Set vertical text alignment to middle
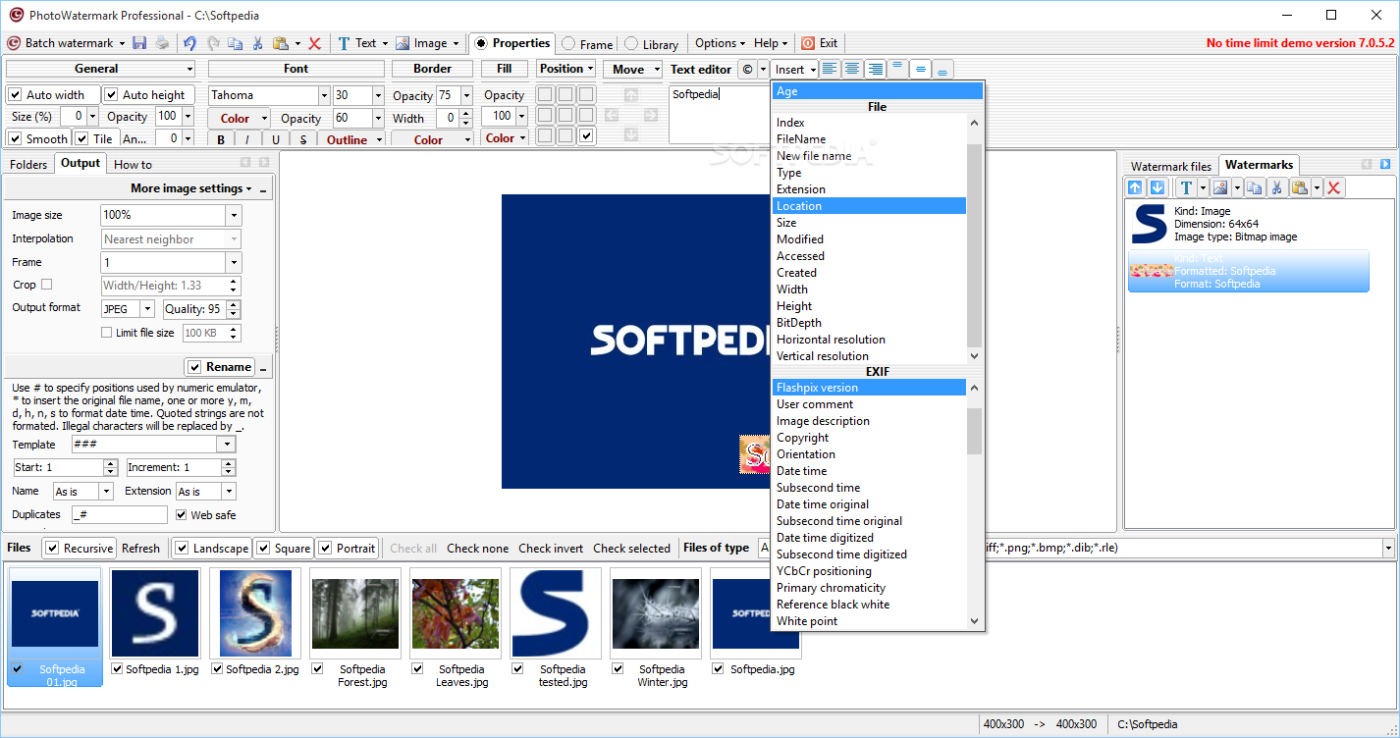This screenshot has height=738, width=1400. pos(920,69)
